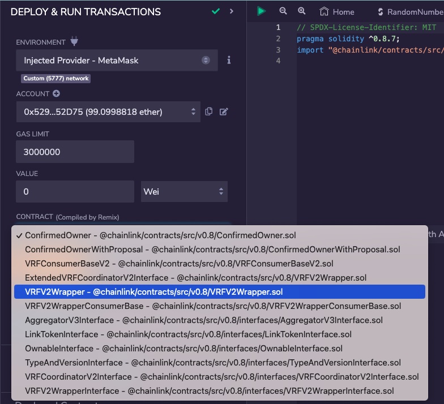
Task: Expand panel using the header chevron arrow
Action: coord(232,11)
